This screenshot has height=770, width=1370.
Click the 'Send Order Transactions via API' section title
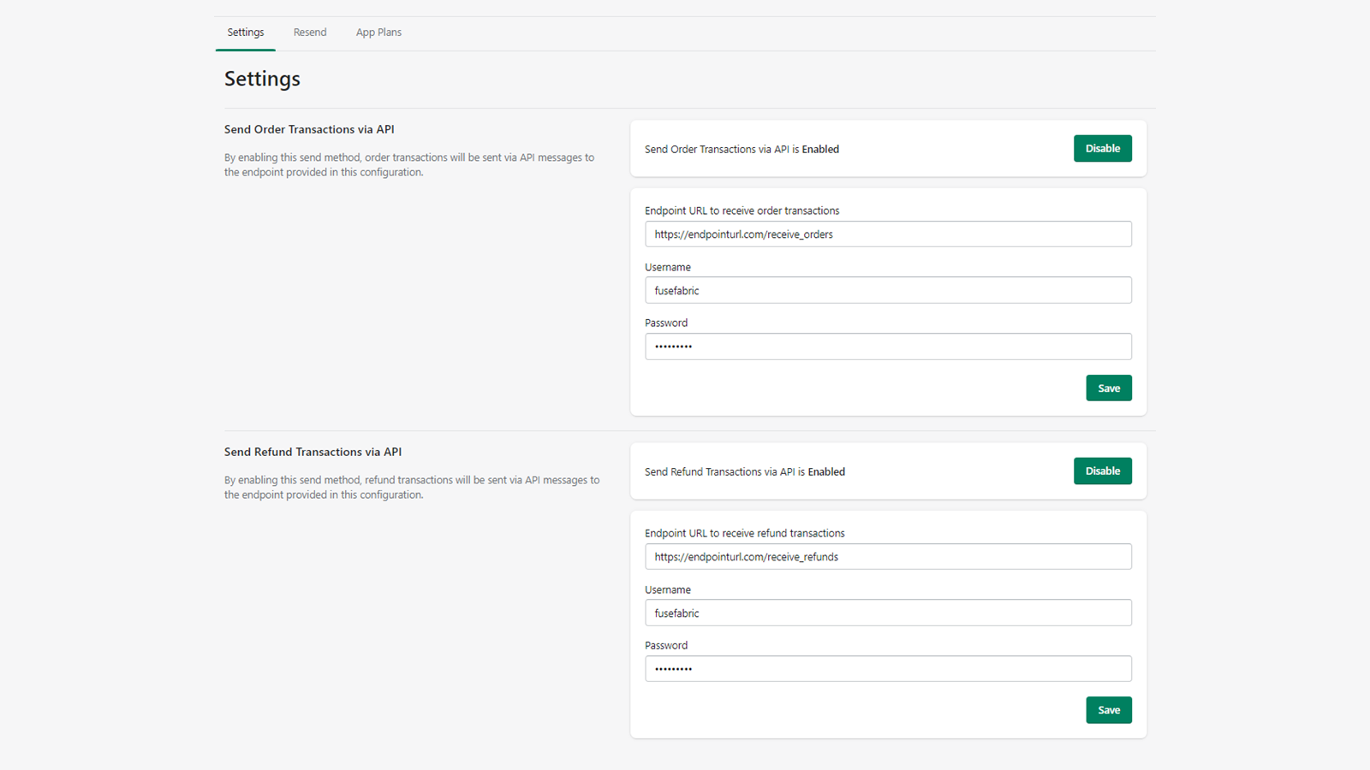click(309, 129)
